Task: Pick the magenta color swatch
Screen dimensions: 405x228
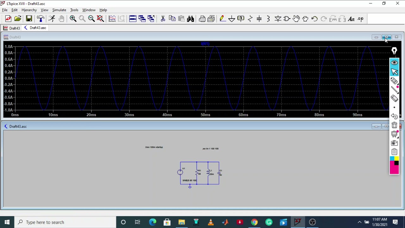Action: (394, 169)
